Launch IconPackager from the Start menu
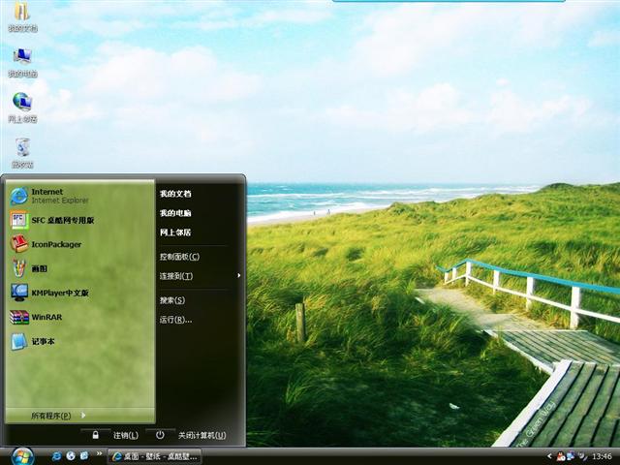This screenshot has width=620, height=465. tap(80, 244)
